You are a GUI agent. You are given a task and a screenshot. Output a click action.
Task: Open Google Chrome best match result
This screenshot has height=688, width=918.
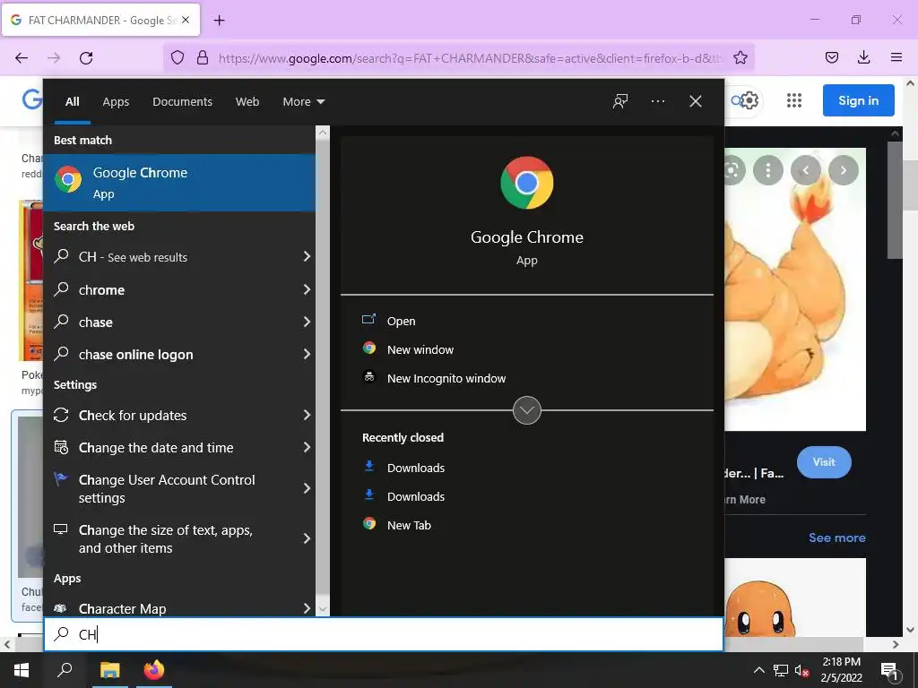pos(179,183)
